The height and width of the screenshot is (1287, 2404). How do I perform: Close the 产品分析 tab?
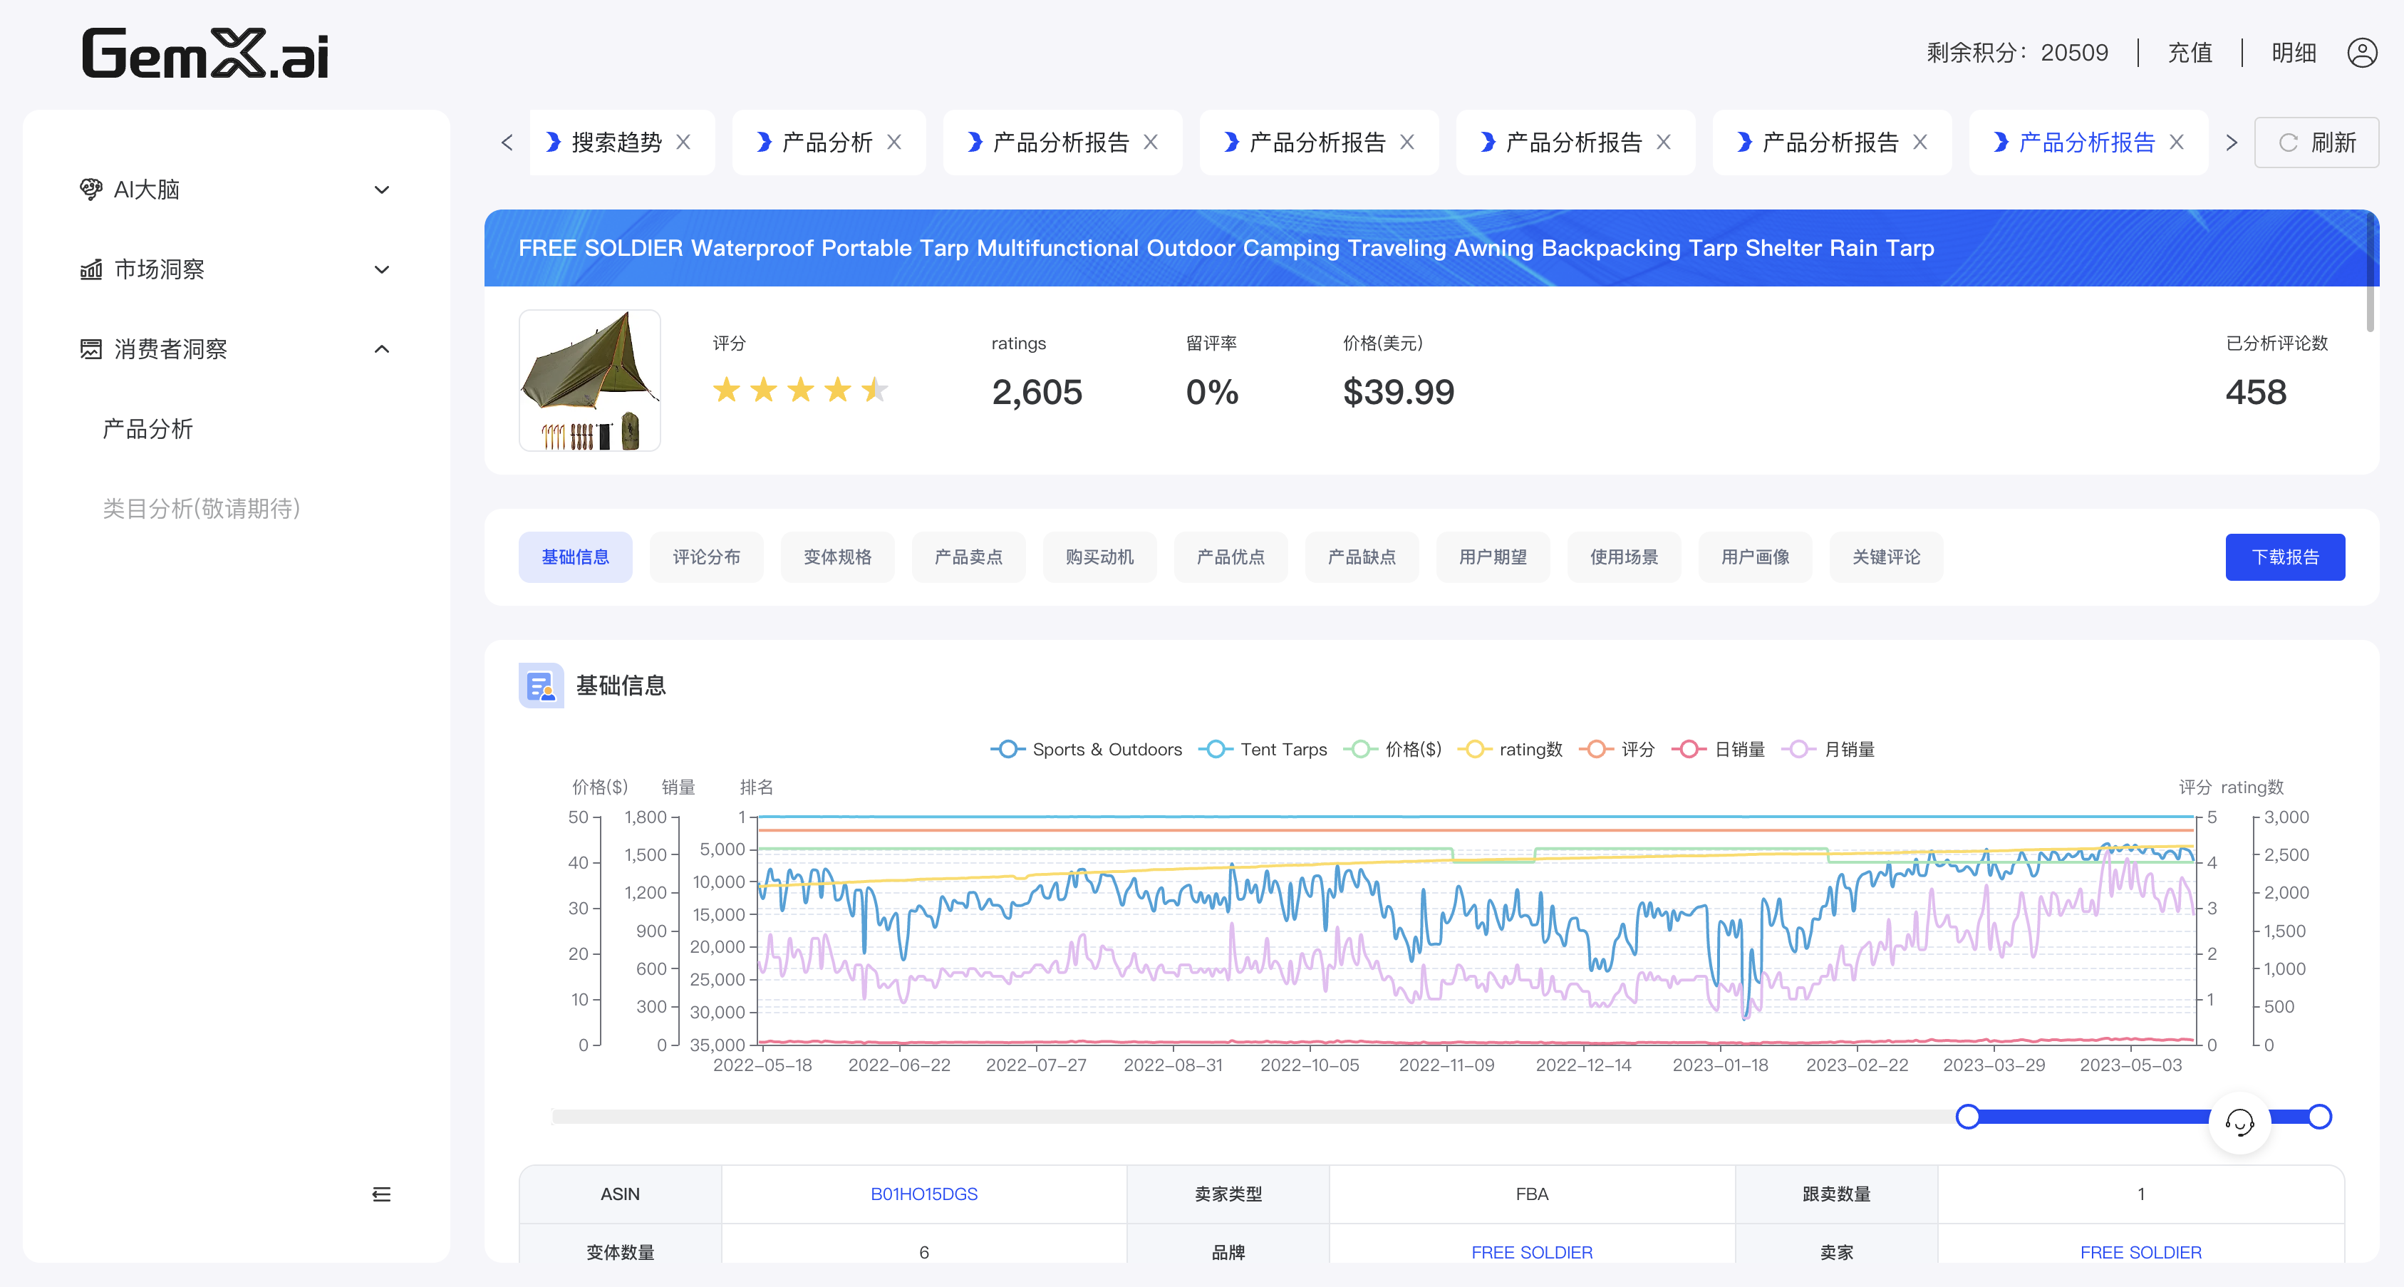coord(894,142)
